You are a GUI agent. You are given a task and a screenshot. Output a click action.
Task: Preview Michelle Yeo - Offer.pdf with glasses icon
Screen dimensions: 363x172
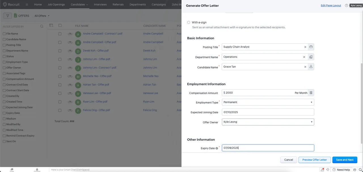point(70,77)
